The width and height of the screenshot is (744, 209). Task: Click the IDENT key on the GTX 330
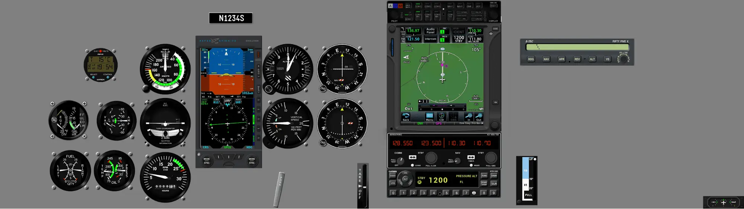pos(393,176)
